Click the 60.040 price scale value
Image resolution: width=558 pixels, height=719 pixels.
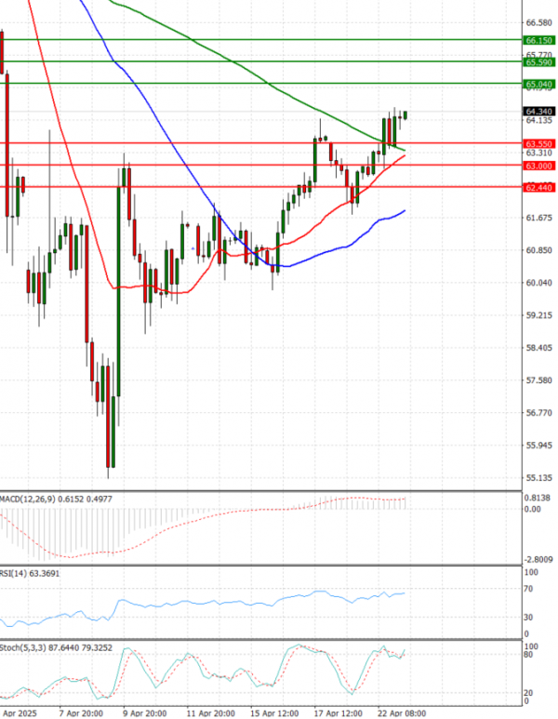point(538,283)
